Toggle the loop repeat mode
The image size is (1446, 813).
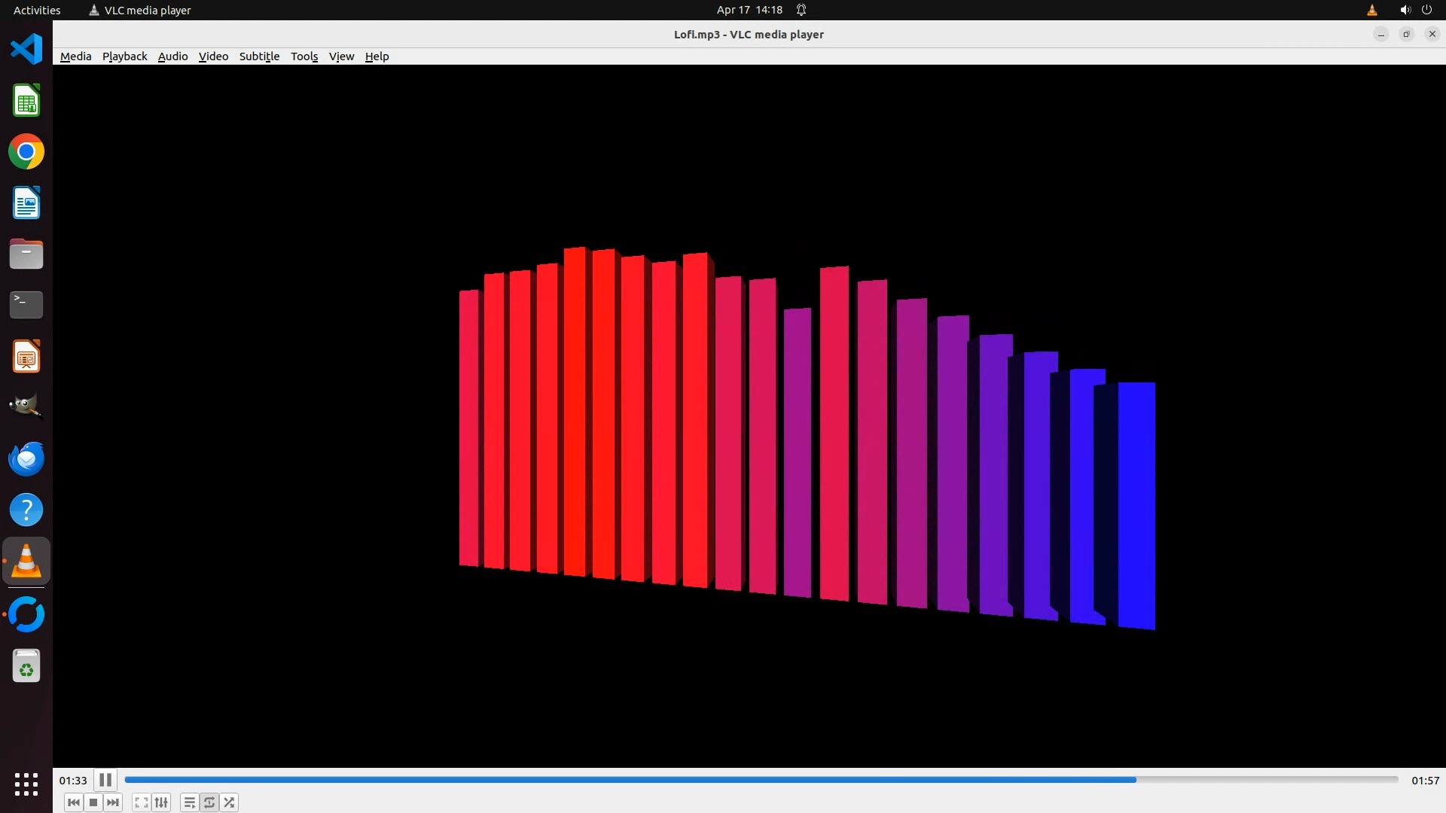pyautogui.click(x=209, y=802)
